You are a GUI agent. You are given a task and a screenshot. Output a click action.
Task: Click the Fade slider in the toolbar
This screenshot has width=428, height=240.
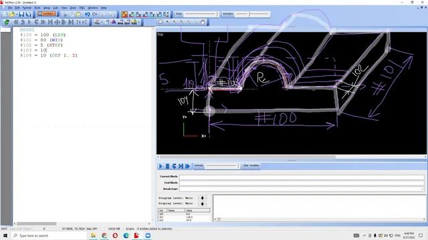(201, 14)
